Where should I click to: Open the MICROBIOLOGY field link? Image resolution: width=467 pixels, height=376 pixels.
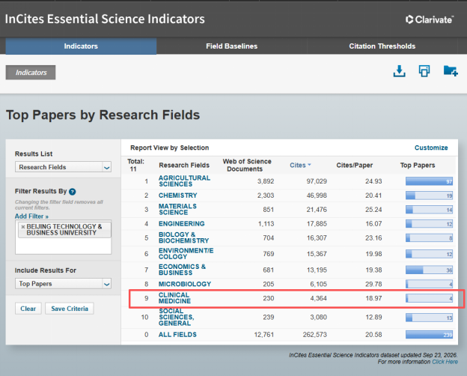click(185, 284)
